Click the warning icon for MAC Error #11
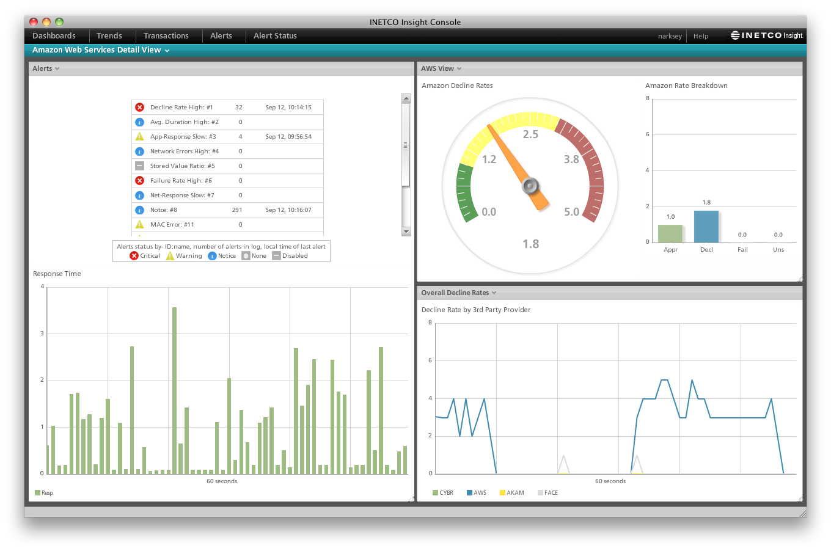This screenshot has width=831, height=551. coord(139,224)
